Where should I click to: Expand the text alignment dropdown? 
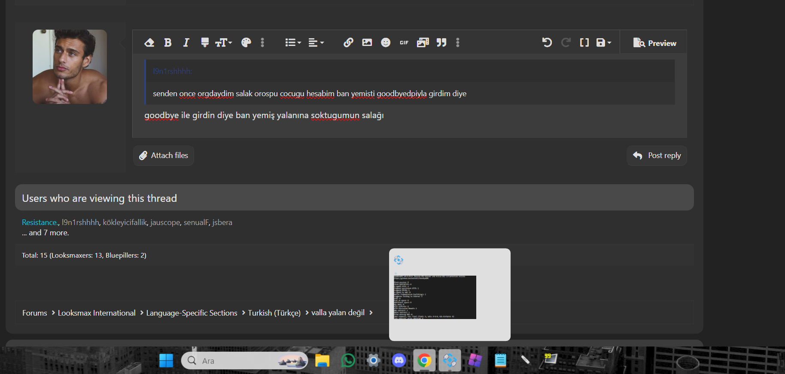coord(316,43)
